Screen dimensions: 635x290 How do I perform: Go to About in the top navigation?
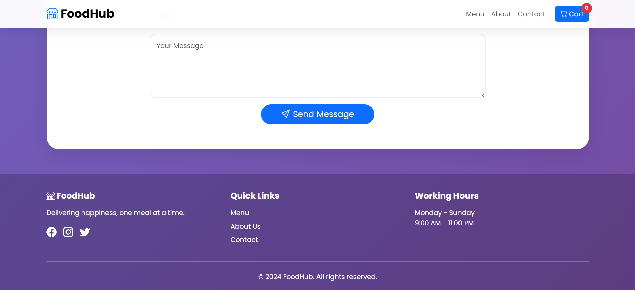[501, 14]
